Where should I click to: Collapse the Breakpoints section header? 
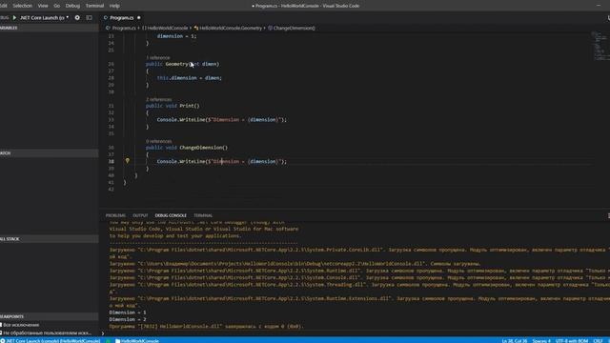pyautogui.click(x=49, y=316)
